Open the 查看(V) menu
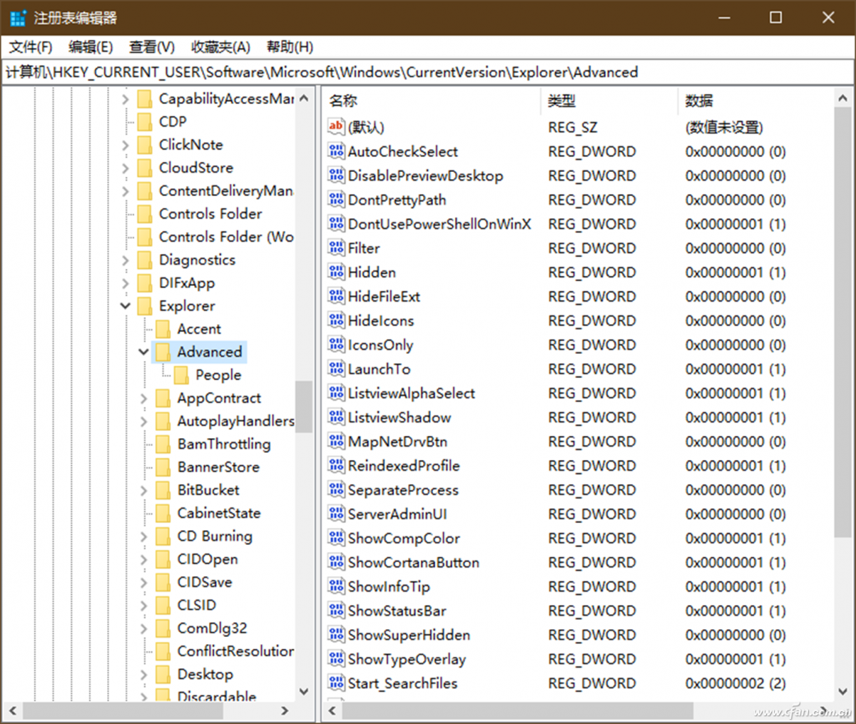The image size is (856, 724). coord(151,46)
